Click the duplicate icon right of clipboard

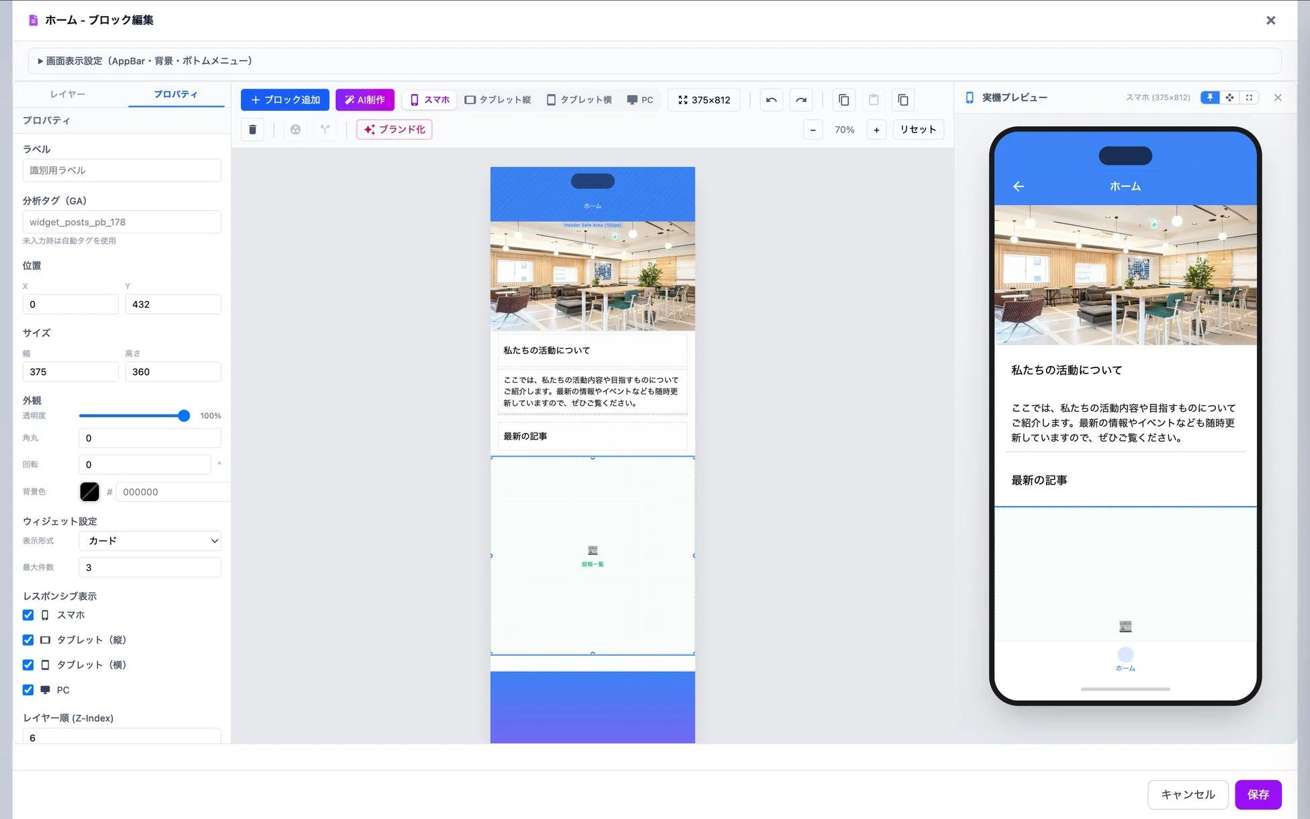903,100
